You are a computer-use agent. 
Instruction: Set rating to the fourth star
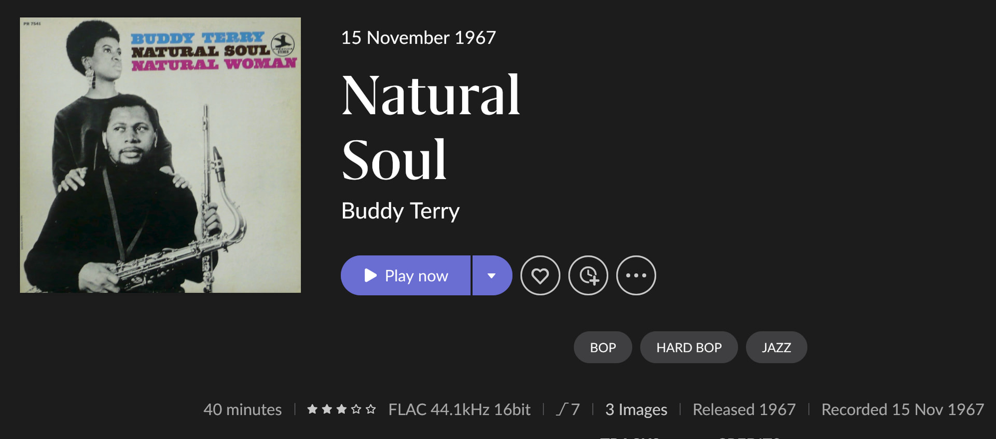coord(356,409)
